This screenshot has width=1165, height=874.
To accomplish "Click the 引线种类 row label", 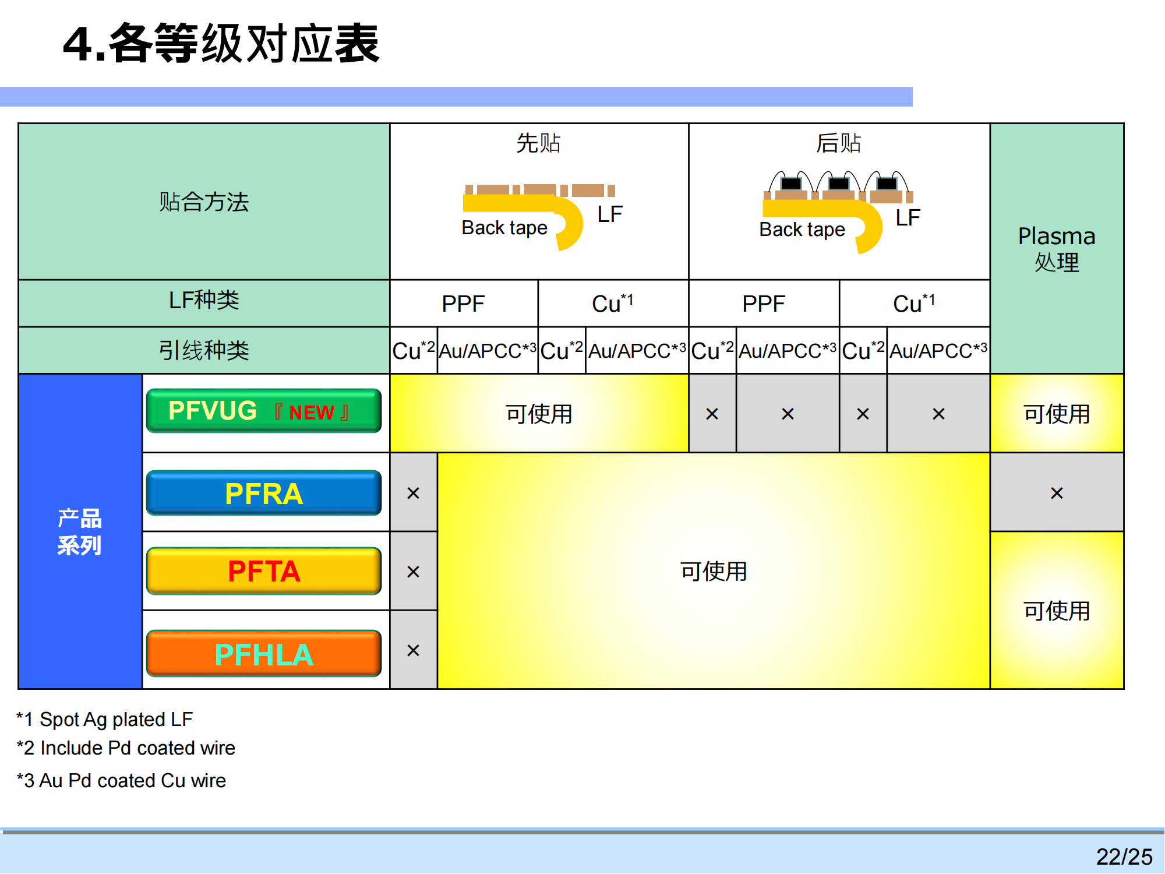I will [204, 350].
